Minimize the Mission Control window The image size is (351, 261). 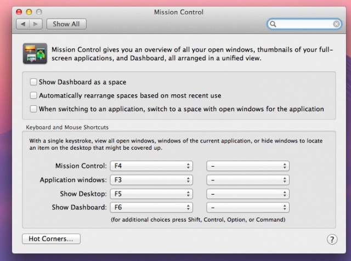29,12
